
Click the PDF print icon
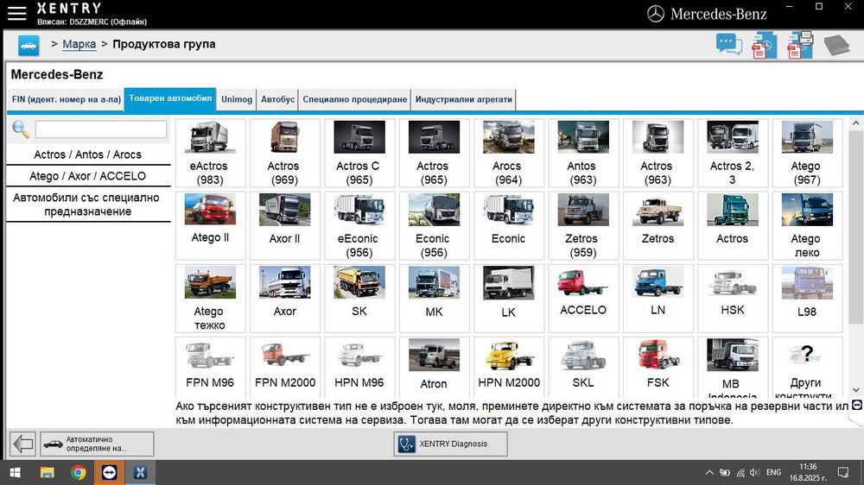pos(800,45)
